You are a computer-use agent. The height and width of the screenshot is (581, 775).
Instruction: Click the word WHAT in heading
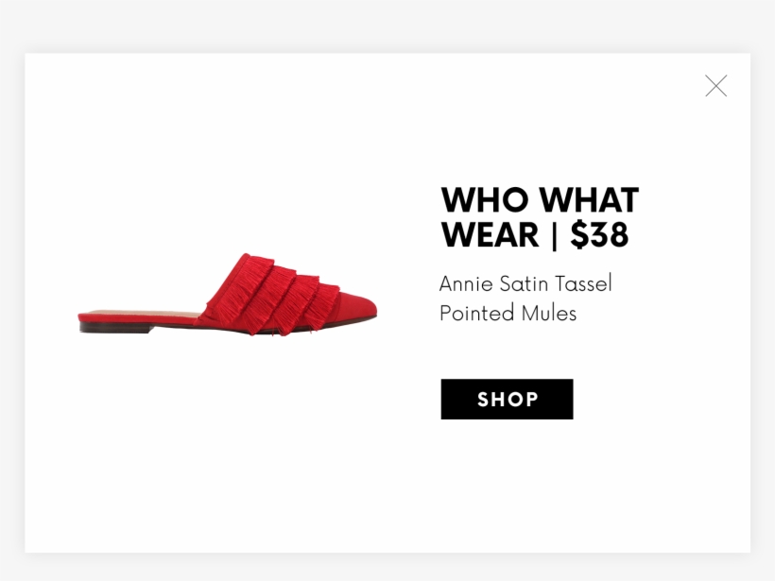point(589,200)
